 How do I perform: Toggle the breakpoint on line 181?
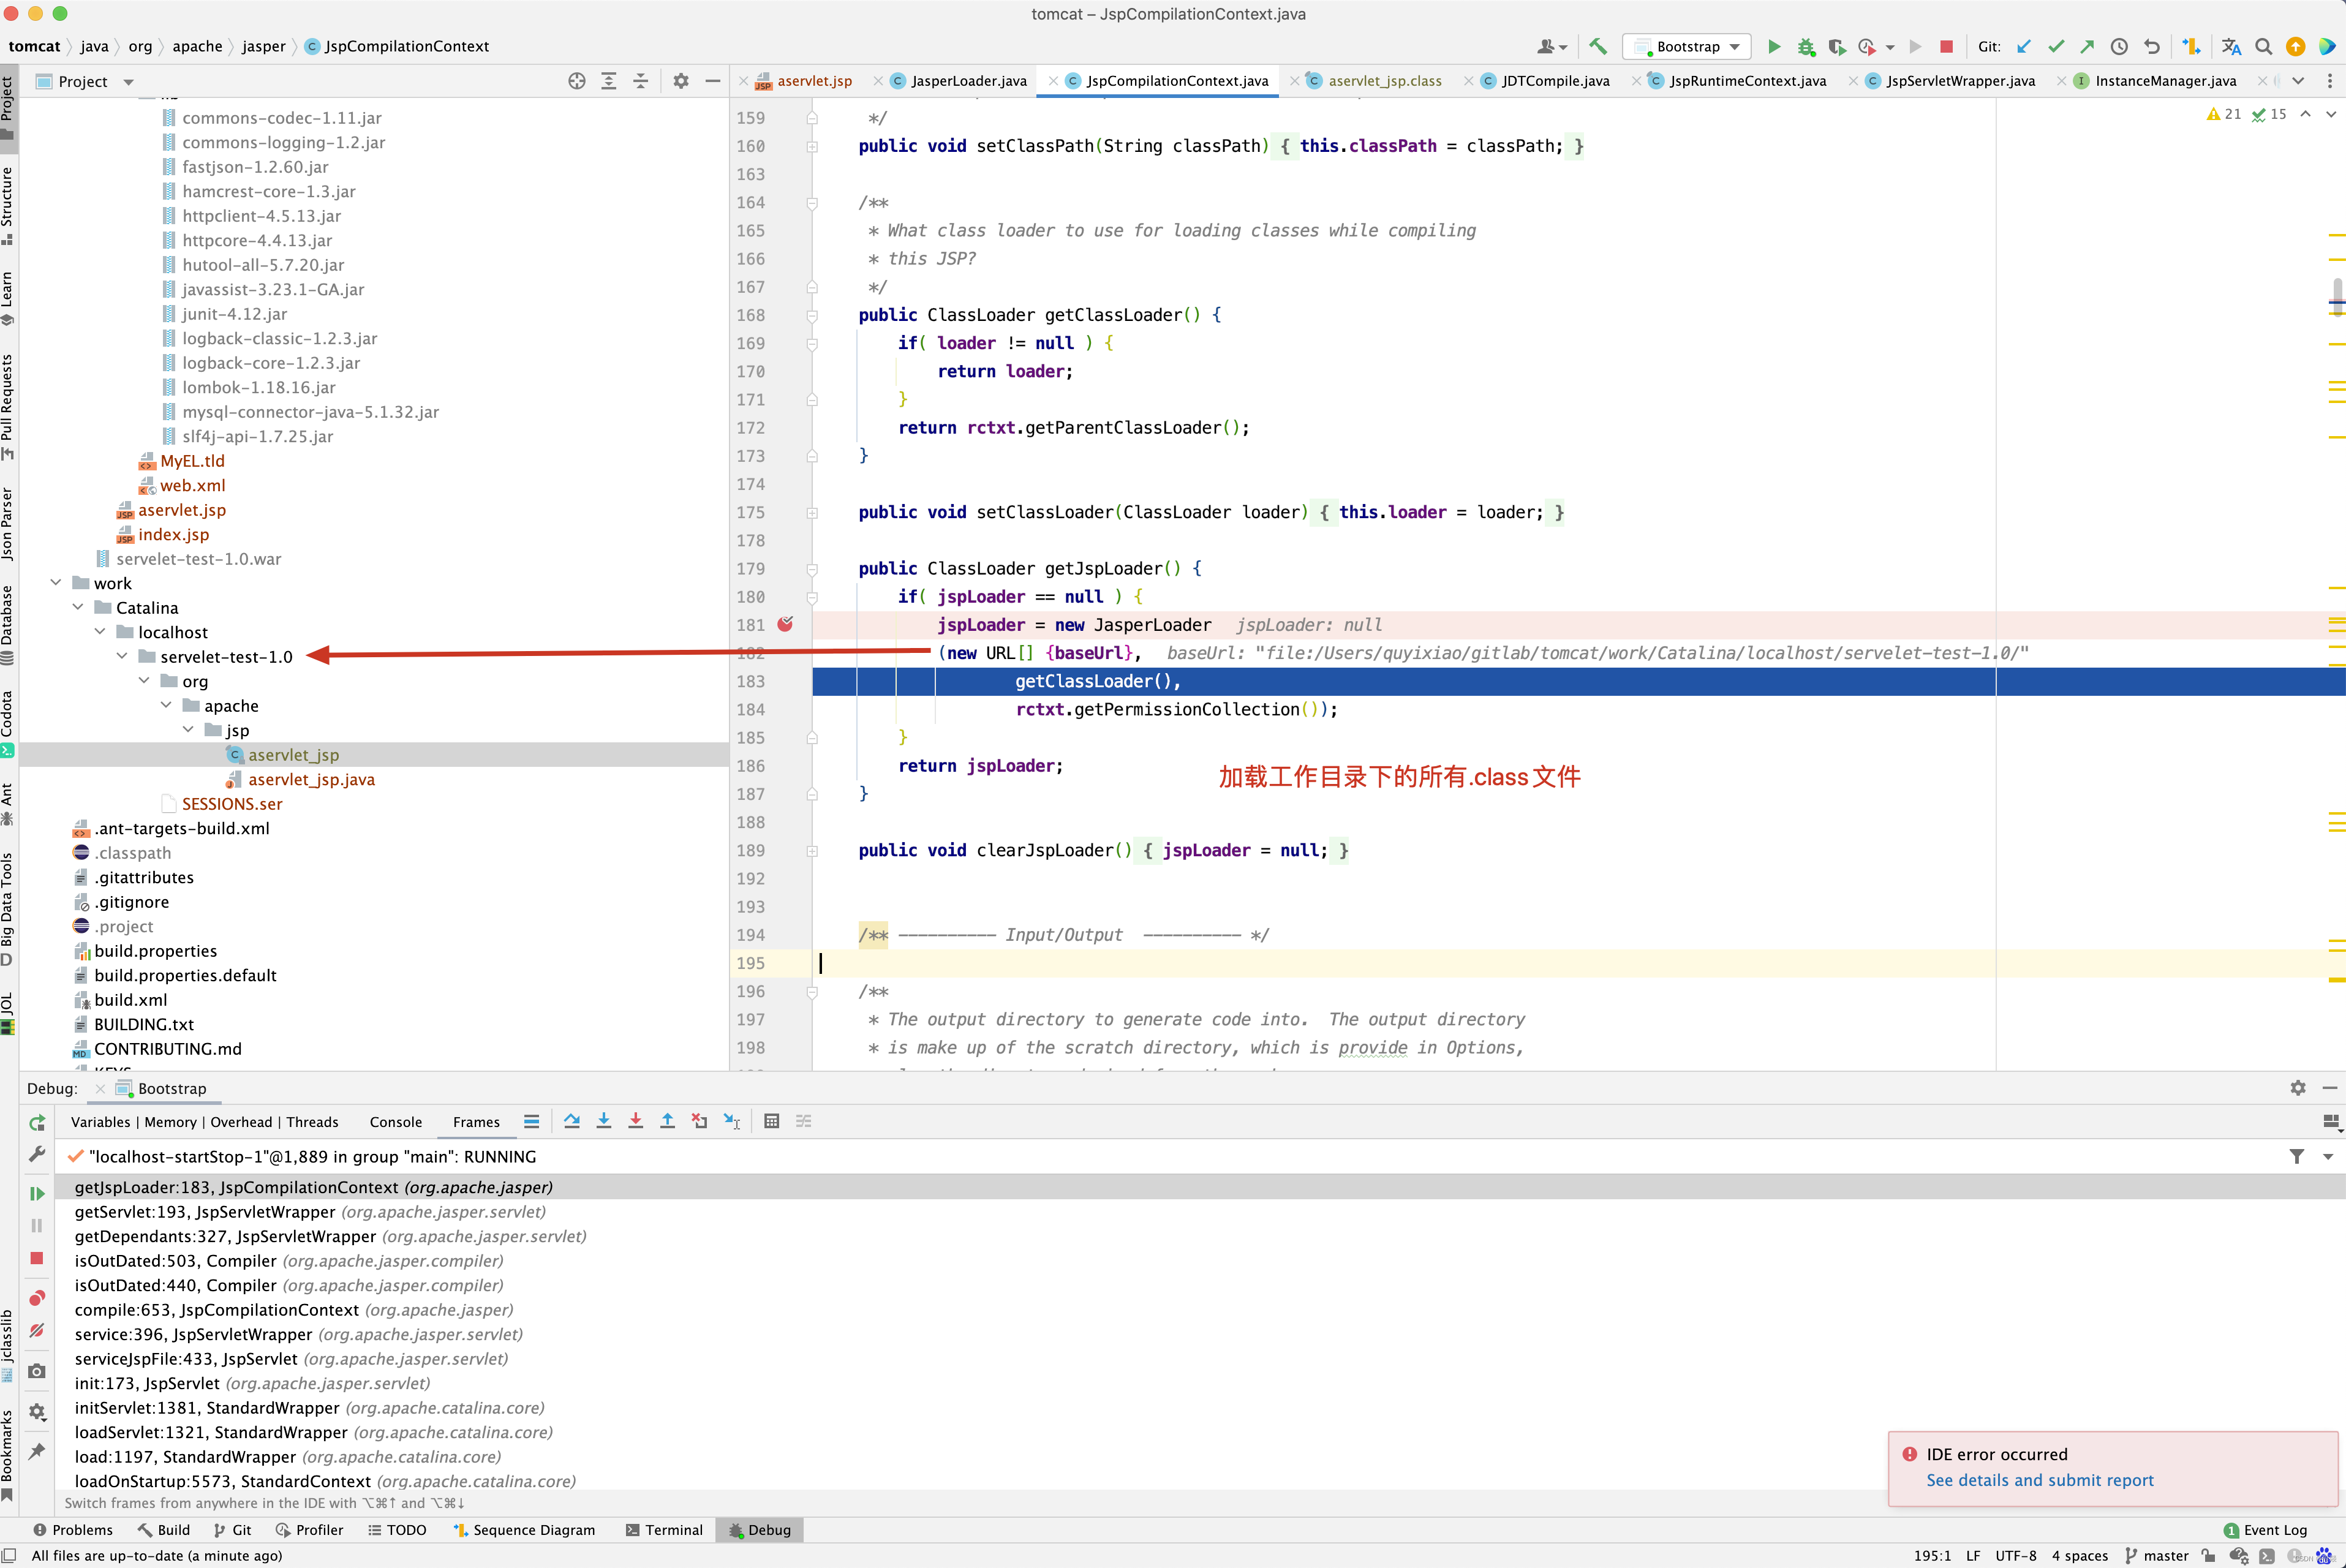[x=785, y=624]
